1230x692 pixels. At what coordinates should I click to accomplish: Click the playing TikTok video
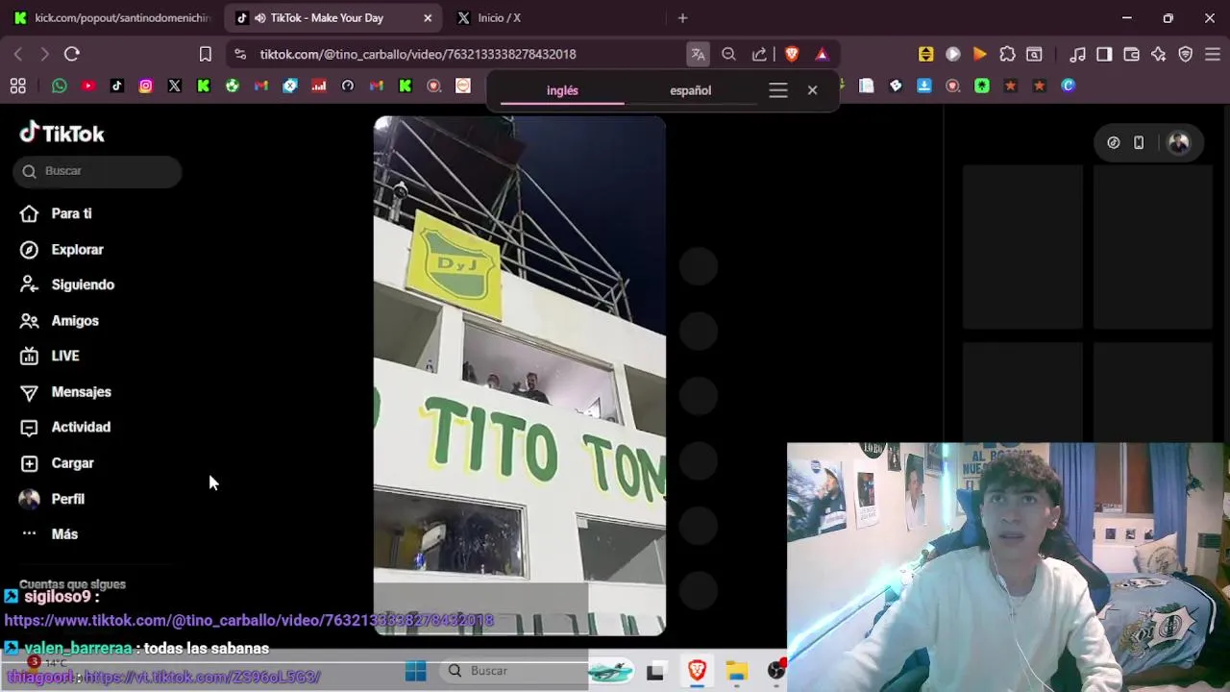tap(519, 376)
